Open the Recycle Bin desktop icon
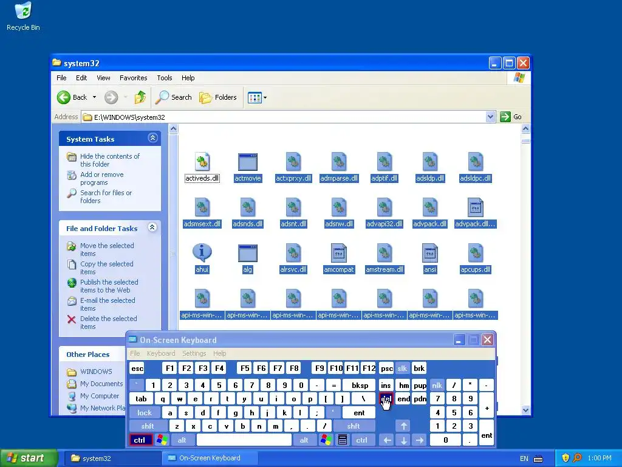 (x=23, y=11)
